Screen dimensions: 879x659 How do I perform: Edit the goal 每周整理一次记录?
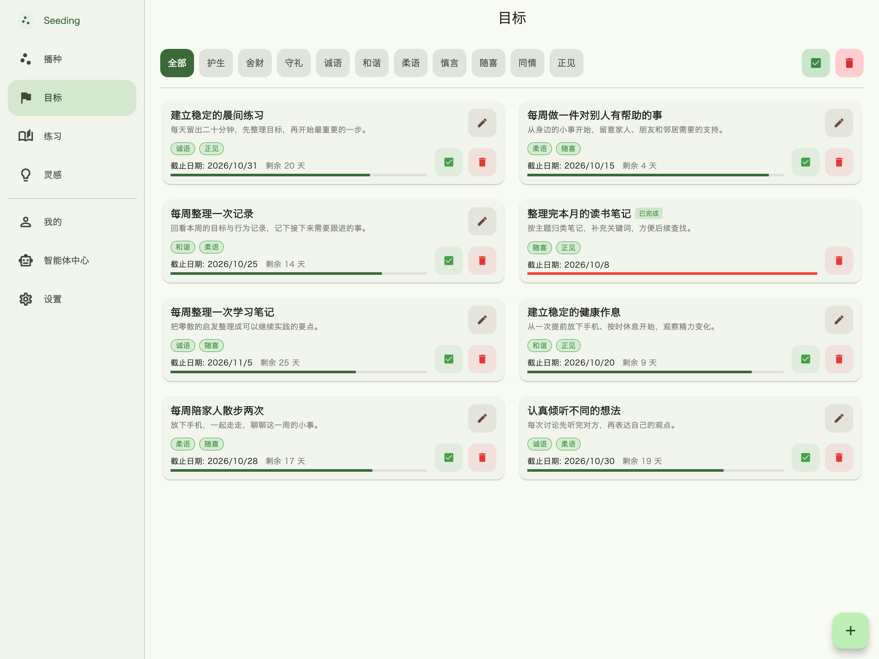click(482, 221)
